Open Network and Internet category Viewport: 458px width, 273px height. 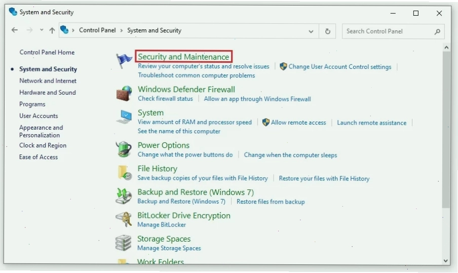pyautogui.click(x=48, y=81)
